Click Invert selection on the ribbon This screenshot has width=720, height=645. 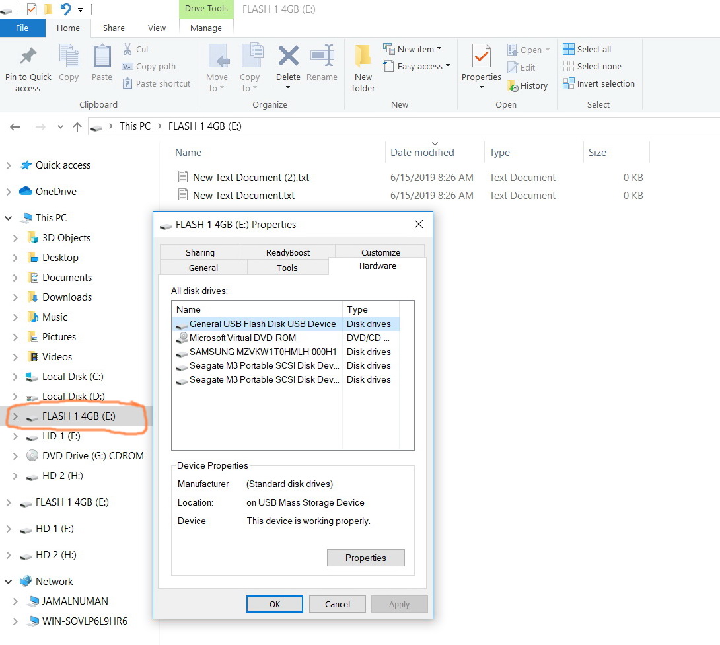[598, 83]
